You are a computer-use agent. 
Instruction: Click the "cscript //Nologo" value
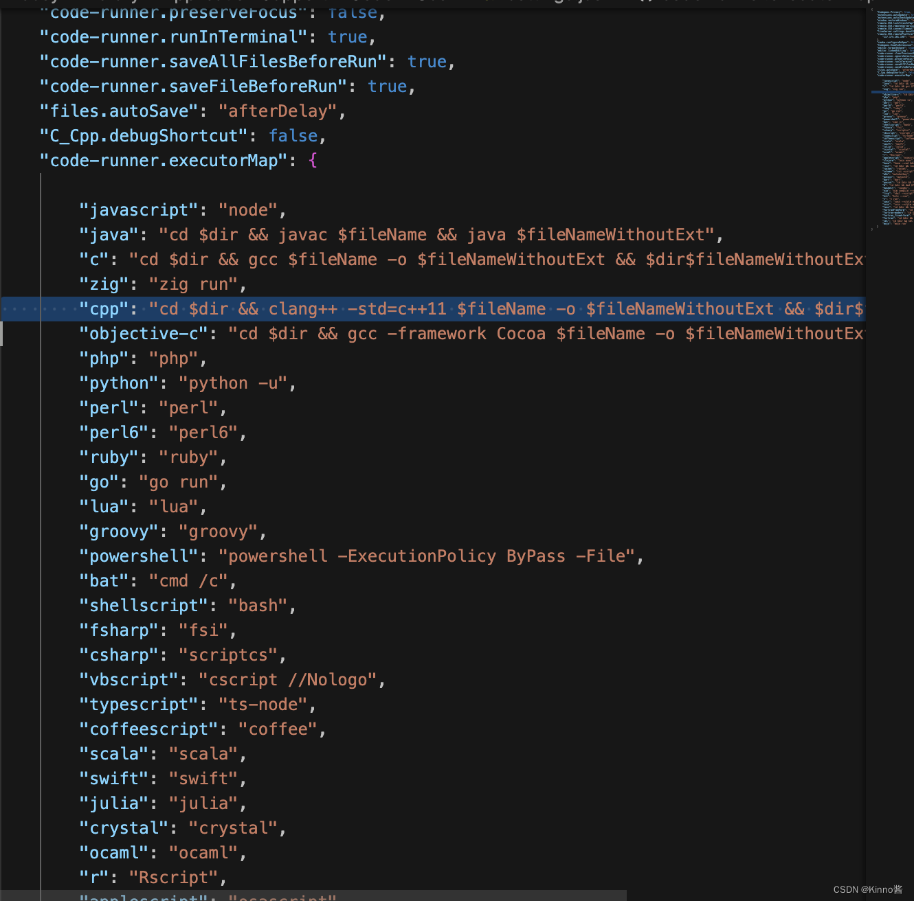pyautogui.click(x=288, y=680)
